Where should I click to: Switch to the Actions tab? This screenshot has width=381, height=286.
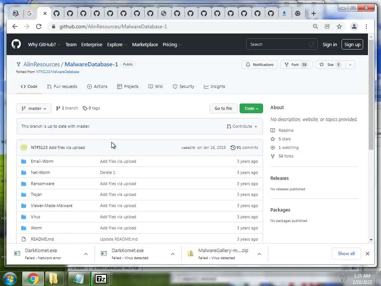(97, 86)
